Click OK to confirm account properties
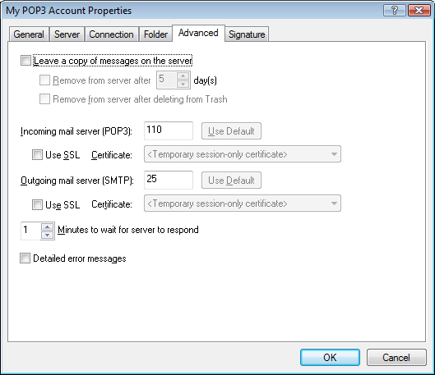435x375 pixels. coord(330,357)
